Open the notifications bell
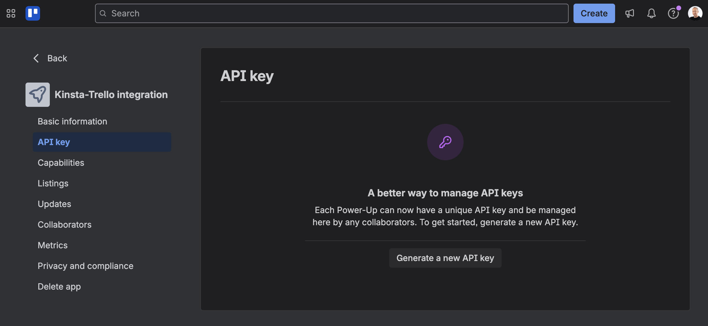Screen dimensions: 708x326 [652, 13]
